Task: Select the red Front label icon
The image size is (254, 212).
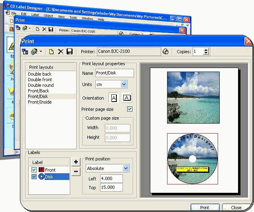Action: [x=41, y=170]
